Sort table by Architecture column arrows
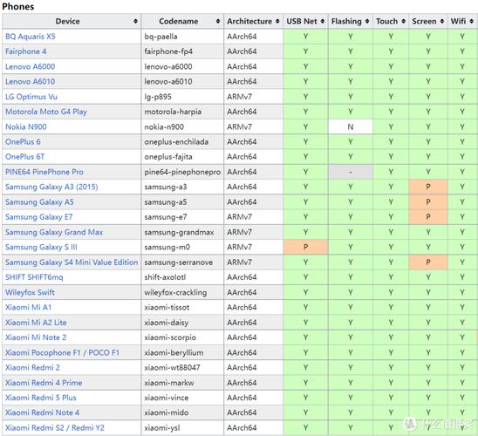This screenshot has height=436, width=478. [277, 21]
